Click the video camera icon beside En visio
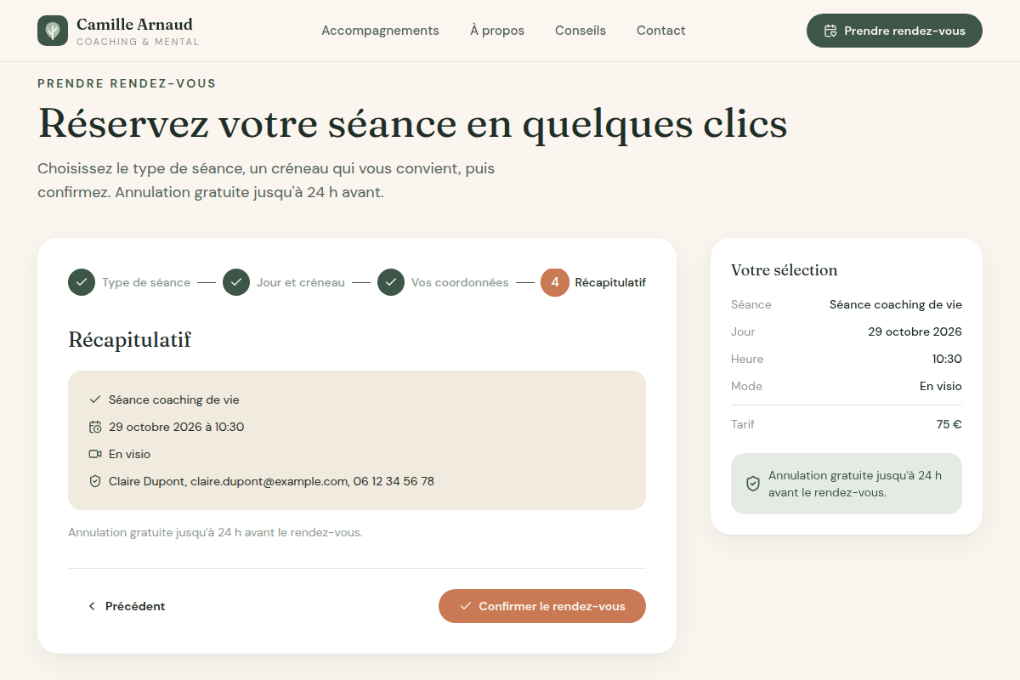The width and height of the screenshot is (1020, 680). pyautogui.click(x=95, y=454)
